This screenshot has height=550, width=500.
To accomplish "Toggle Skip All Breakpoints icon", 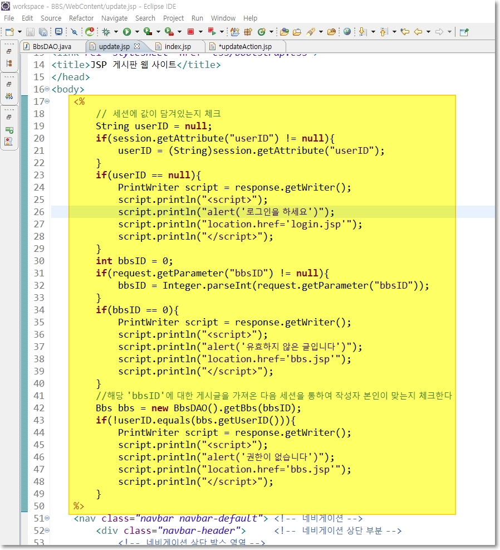I will coord(74,32).
